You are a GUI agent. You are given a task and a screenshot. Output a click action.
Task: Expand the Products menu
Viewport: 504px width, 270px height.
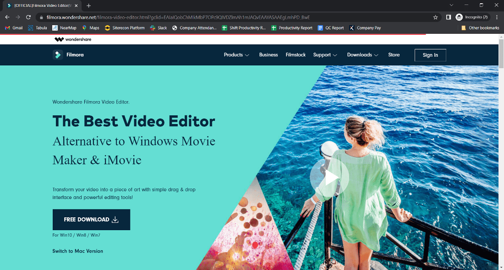click(236, 55)
